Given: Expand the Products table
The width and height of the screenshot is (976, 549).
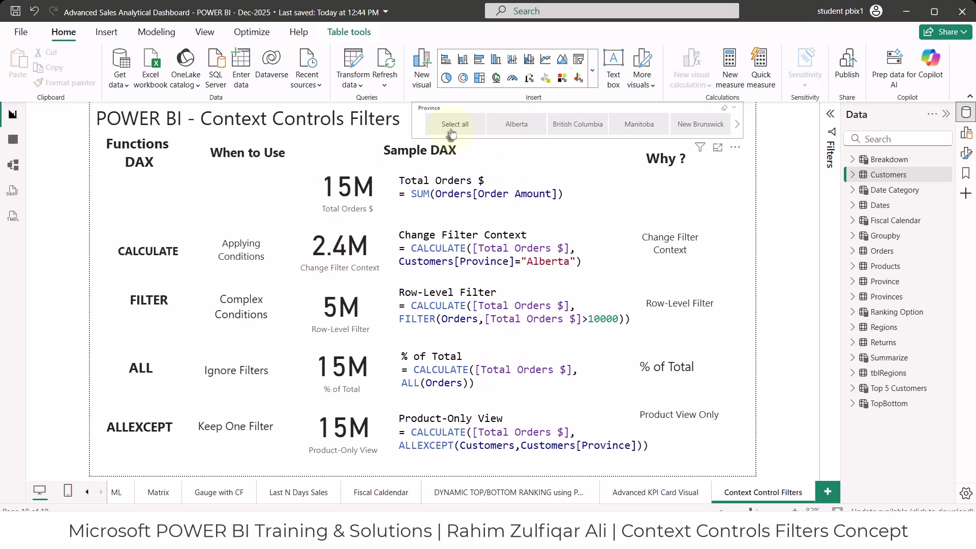Looking at the screenshot, I should tap(852, 266).
